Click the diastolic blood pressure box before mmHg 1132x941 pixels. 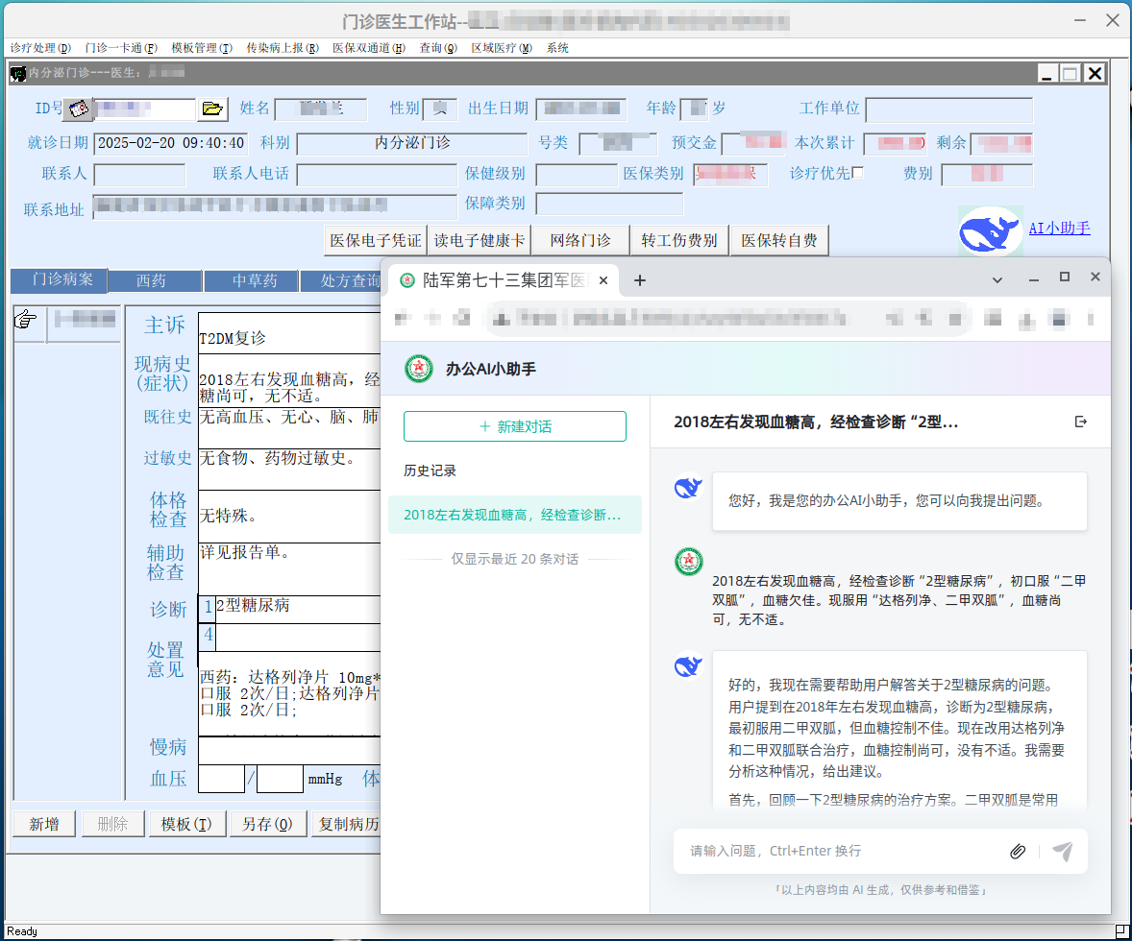280,779
